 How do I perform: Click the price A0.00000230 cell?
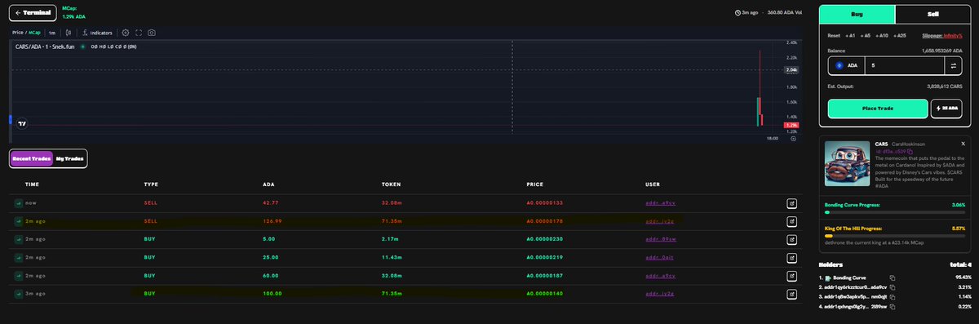[x=545, y=239]
